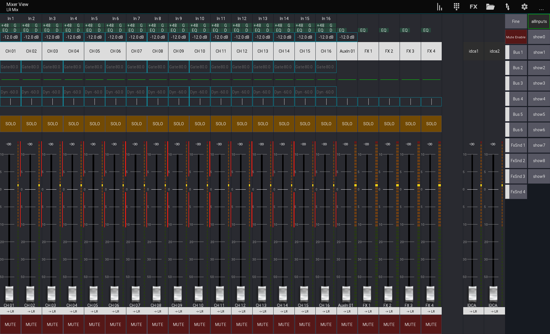Switch to show3 layer
The height and width of the screenshot is (334, 550).
[539, 83]
